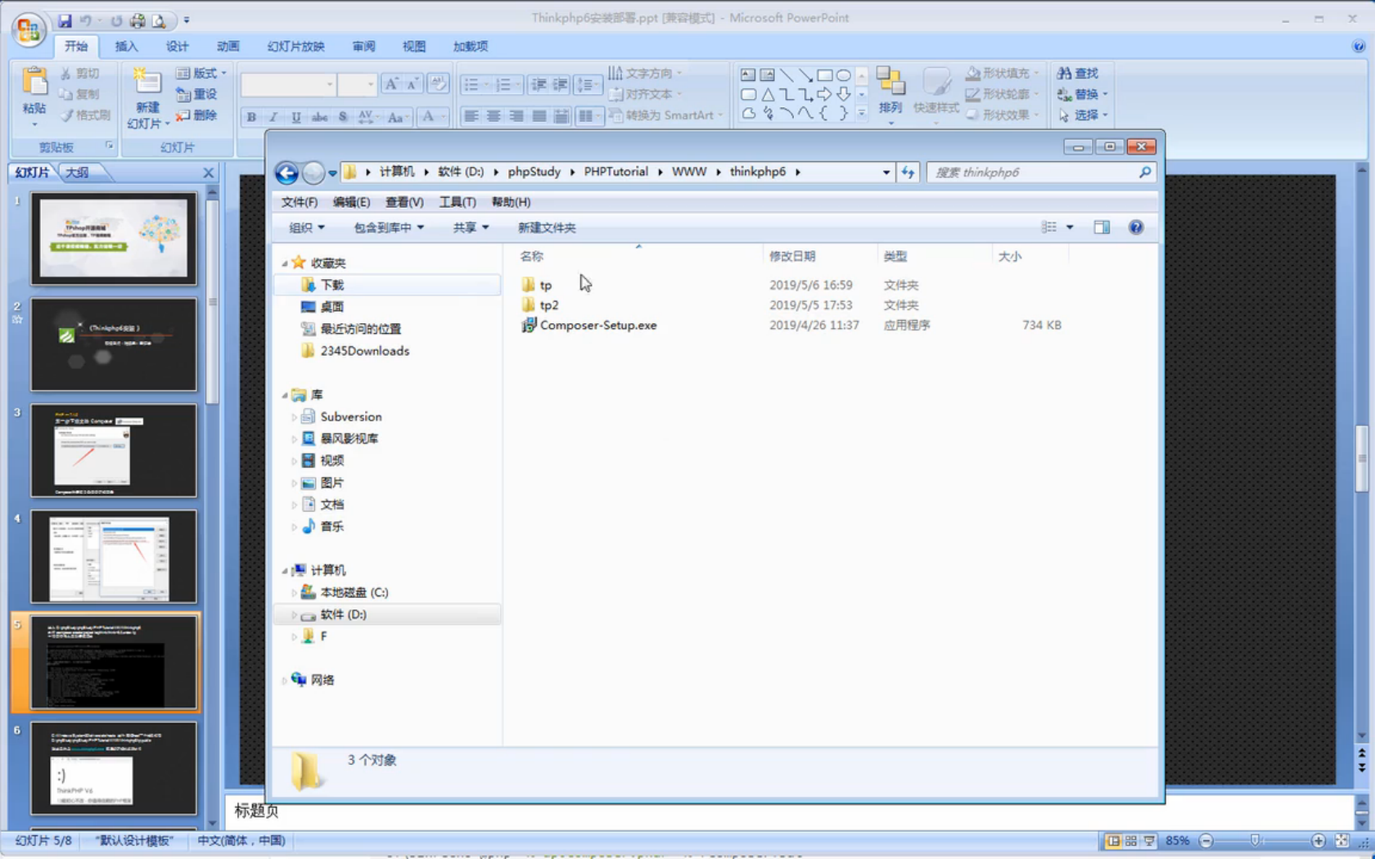Open the Include in library dropdown
This screenshot has width=1375, height=859.
389,228
